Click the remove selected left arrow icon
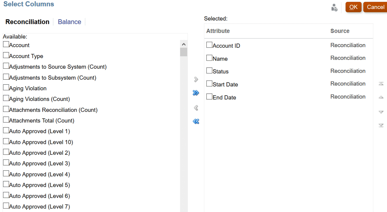The height and width of the screenshot is (212, 387). click(x=196, y=108)
